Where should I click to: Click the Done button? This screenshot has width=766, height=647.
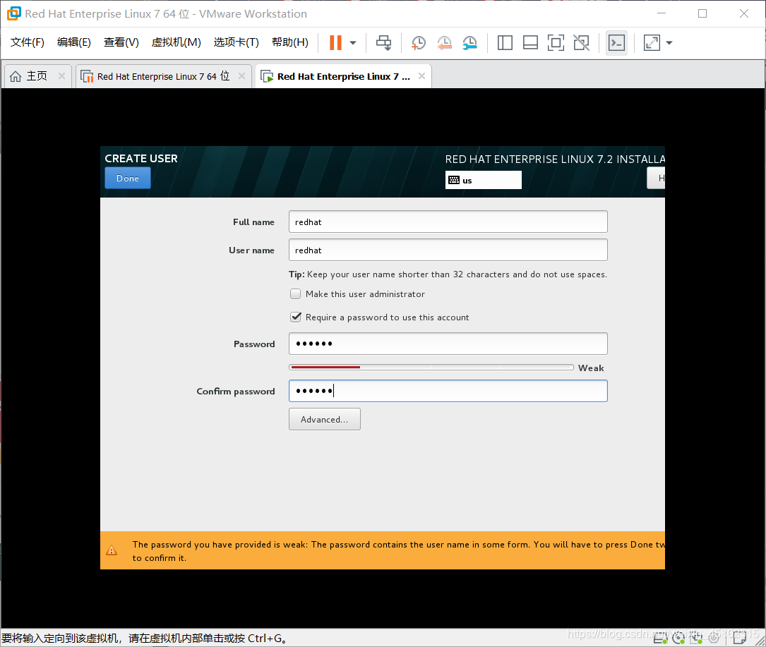click(128, 179)
